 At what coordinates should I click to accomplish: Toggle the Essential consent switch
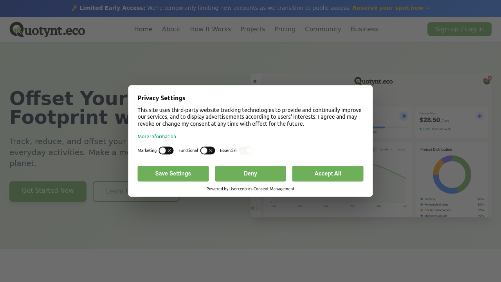246,150
